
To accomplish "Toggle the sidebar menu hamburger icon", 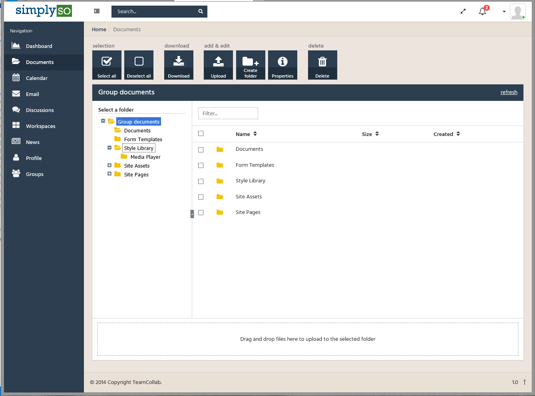I will 97,11.
